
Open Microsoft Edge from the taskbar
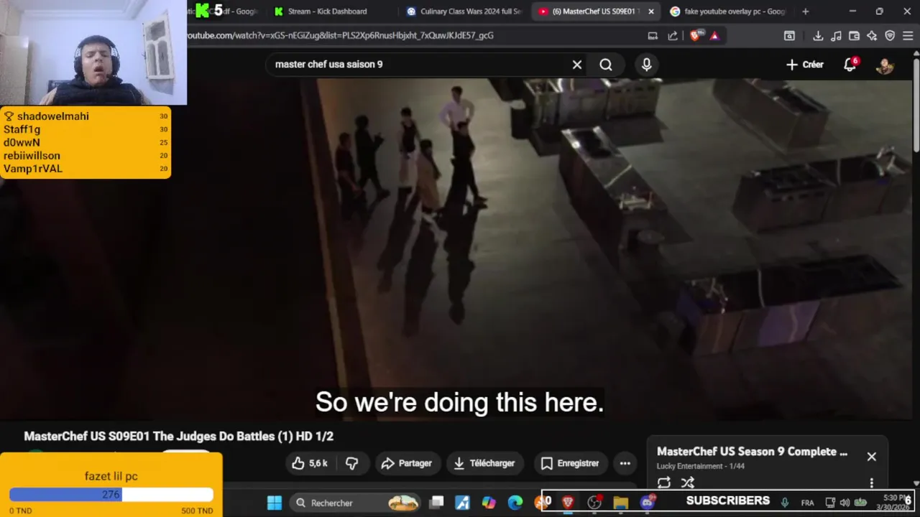(515, 503)
